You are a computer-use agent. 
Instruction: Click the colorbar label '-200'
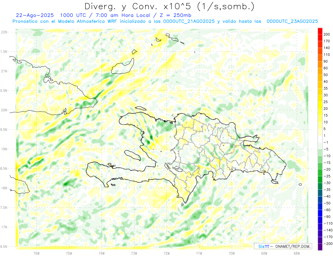(x=328, y=244)
